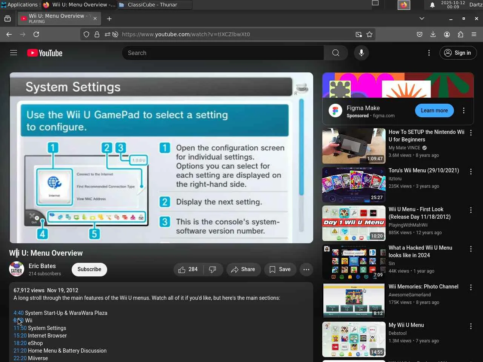Image resolution: width=483 pixels, height=362 pixels.
Task: Open more actions menu below the video
Action: (x=306, y=269)
